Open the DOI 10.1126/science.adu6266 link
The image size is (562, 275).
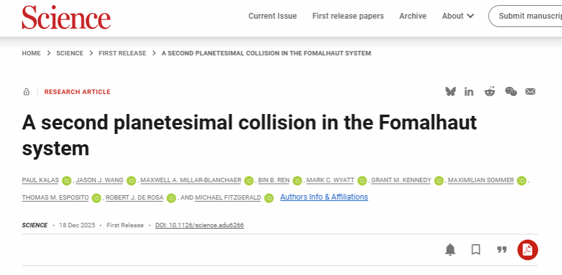tap(200, 225)
